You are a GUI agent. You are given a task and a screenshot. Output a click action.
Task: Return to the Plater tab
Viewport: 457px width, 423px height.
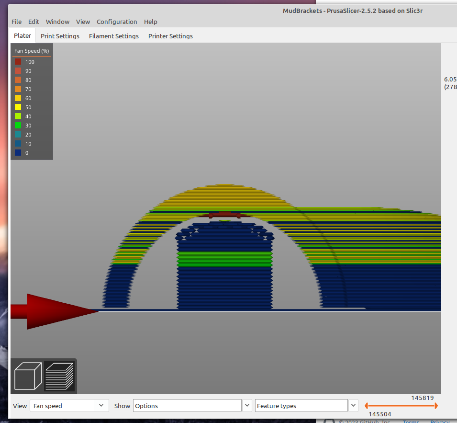point(22,35)
